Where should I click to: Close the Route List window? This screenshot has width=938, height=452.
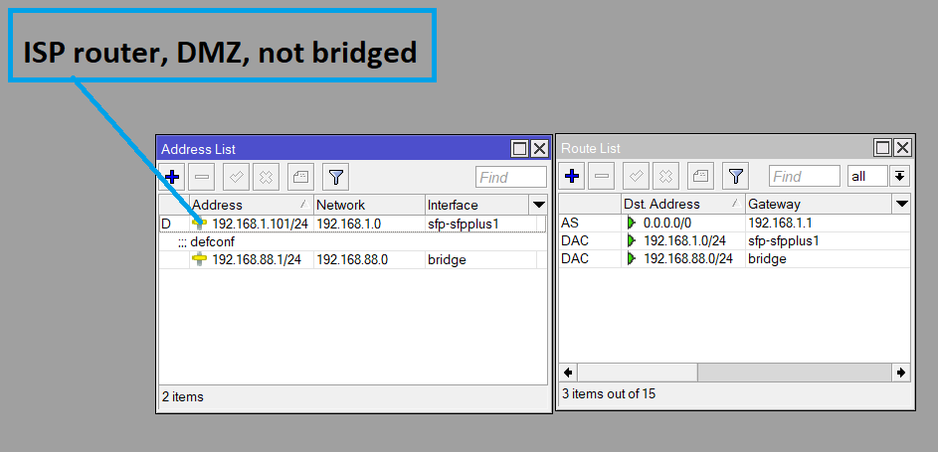click(x=902, y=148)
